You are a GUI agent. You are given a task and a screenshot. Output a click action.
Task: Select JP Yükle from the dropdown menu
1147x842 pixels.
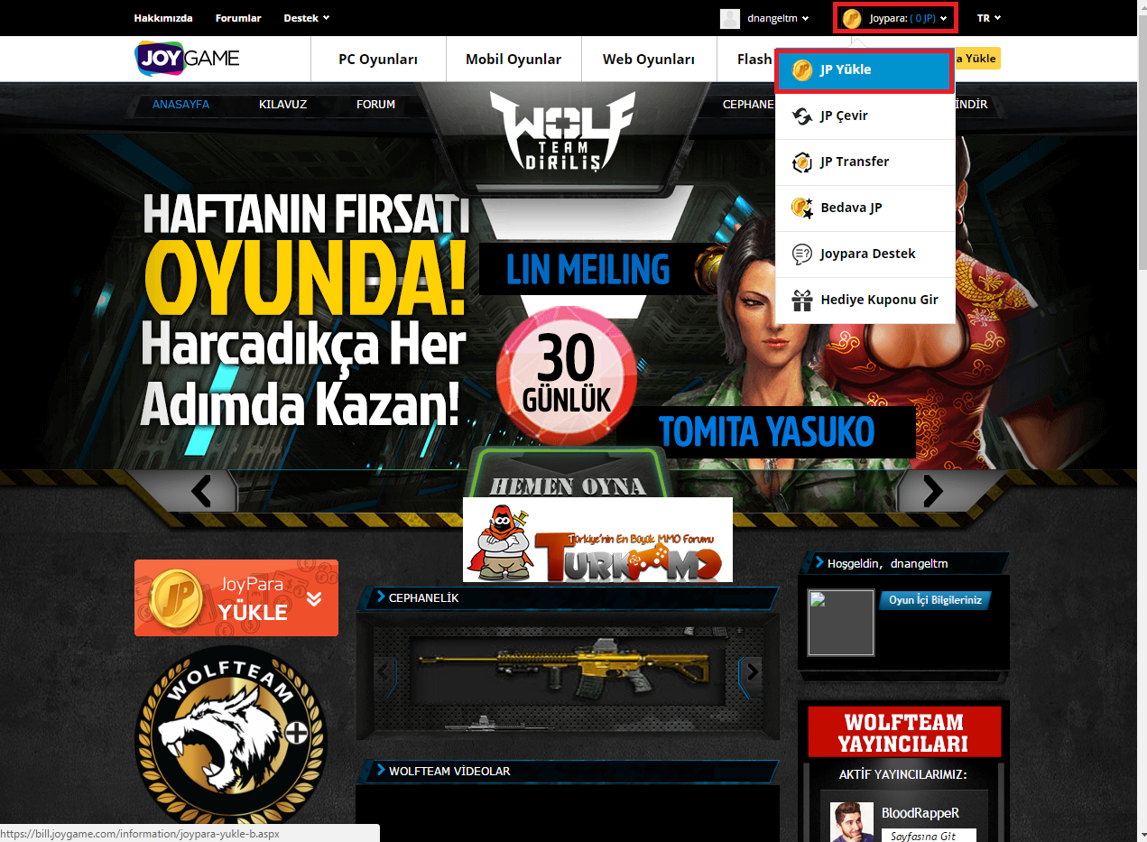pos(865,70)
